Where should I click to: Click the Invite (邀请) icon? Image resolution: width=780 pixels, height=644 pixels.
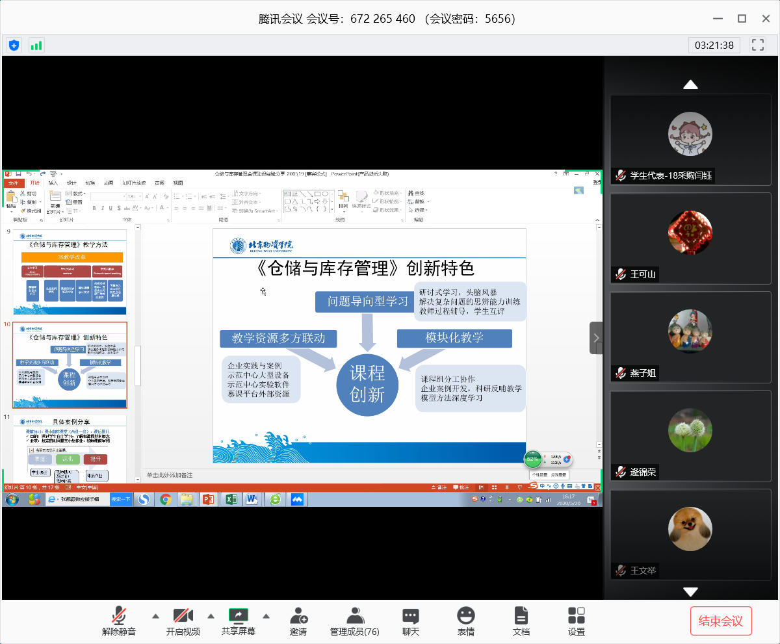(x=298, y=621)
